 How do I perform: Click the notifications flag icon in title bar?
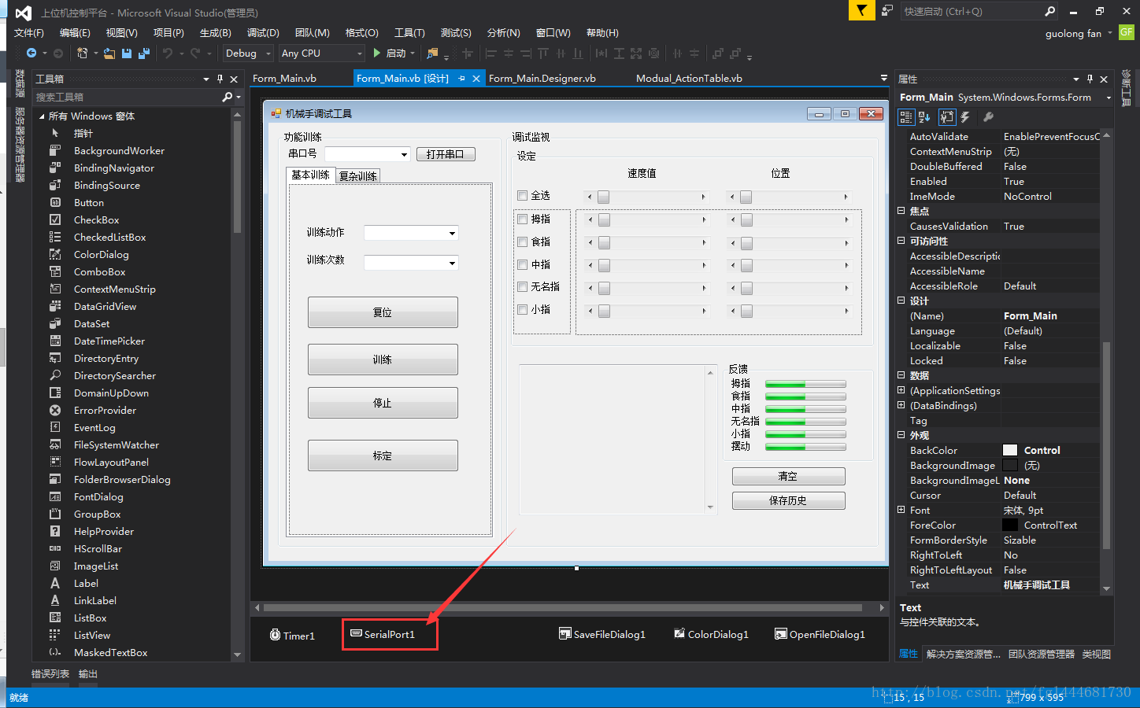[x=862, y=11]
